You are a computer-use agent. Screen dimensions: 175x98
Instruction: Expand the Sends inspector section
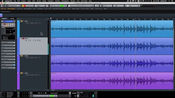tap(8, 57)
